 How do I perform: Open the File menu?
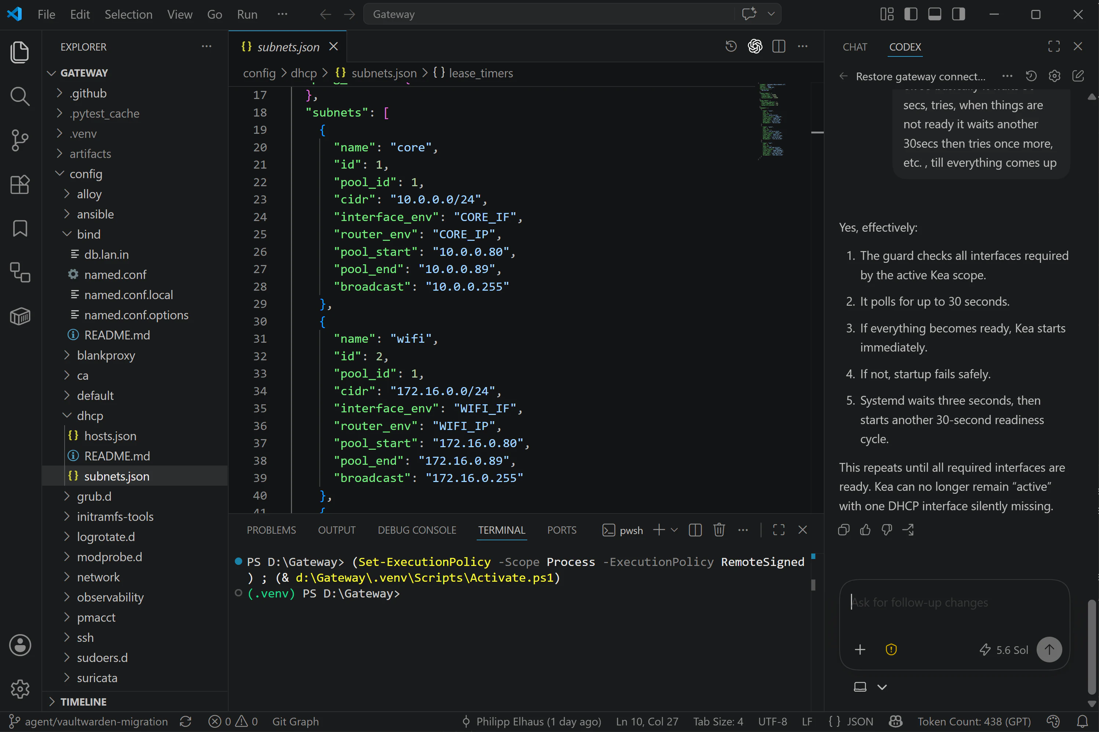(x=46, y=14)
